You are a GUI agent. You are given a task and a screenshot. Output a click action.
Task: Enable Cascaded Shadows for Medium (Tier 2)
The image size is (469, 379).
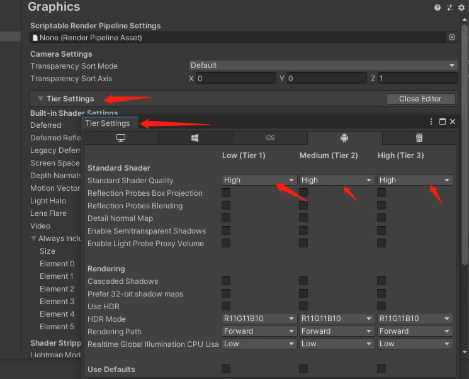(303, 281)
